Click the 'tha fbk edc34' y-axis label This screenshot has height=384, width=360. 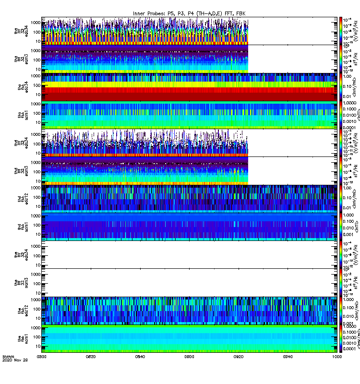pyautogui.click(x=23, y=87)
